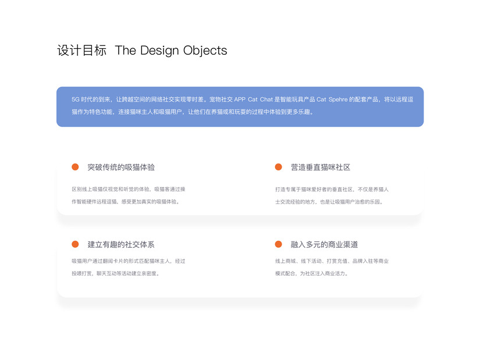Click the description line starting 吸猫用户通过翻阅卡片
The width and height of the screenshot is (494, 349).
coord(128,261)
